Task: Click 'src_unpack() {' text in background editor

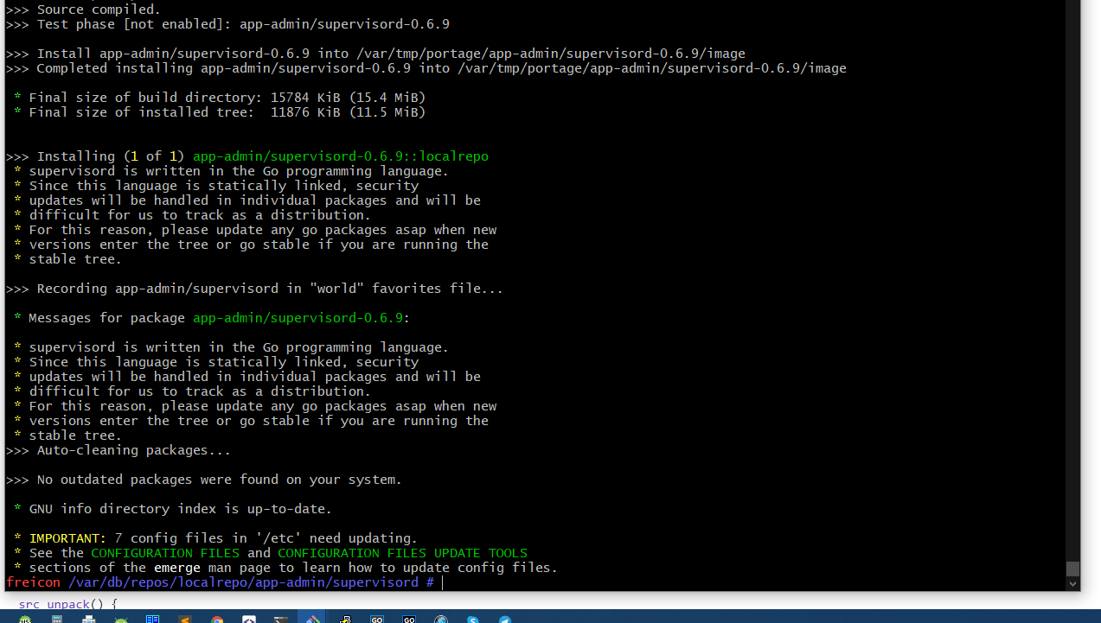Action: [x=67, y=604]
